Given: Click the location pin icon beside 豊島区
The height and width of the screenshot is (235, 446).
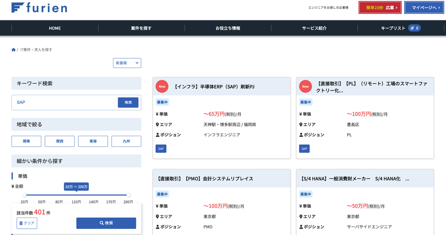Looking at the screenshot, I should pos(301,125).
